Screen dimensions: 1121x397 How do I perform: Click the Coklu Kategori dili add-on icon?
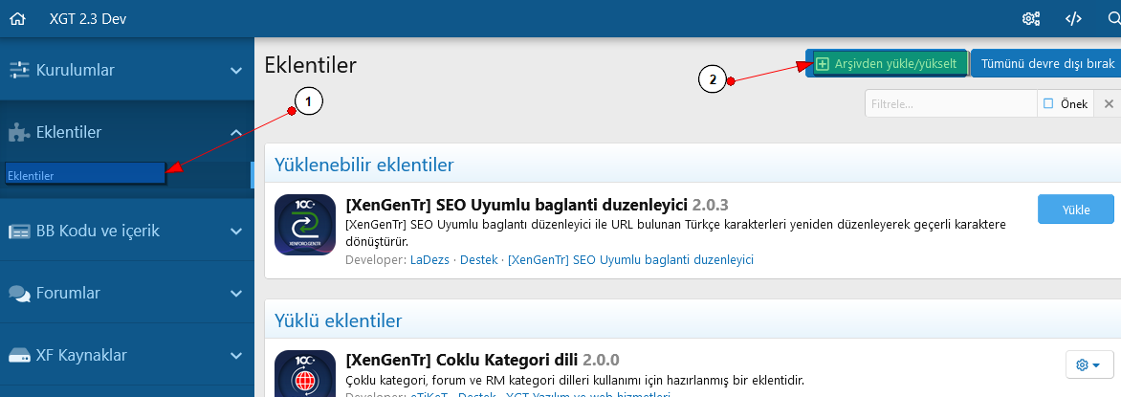pyautogui.click(x=305, y=373)
